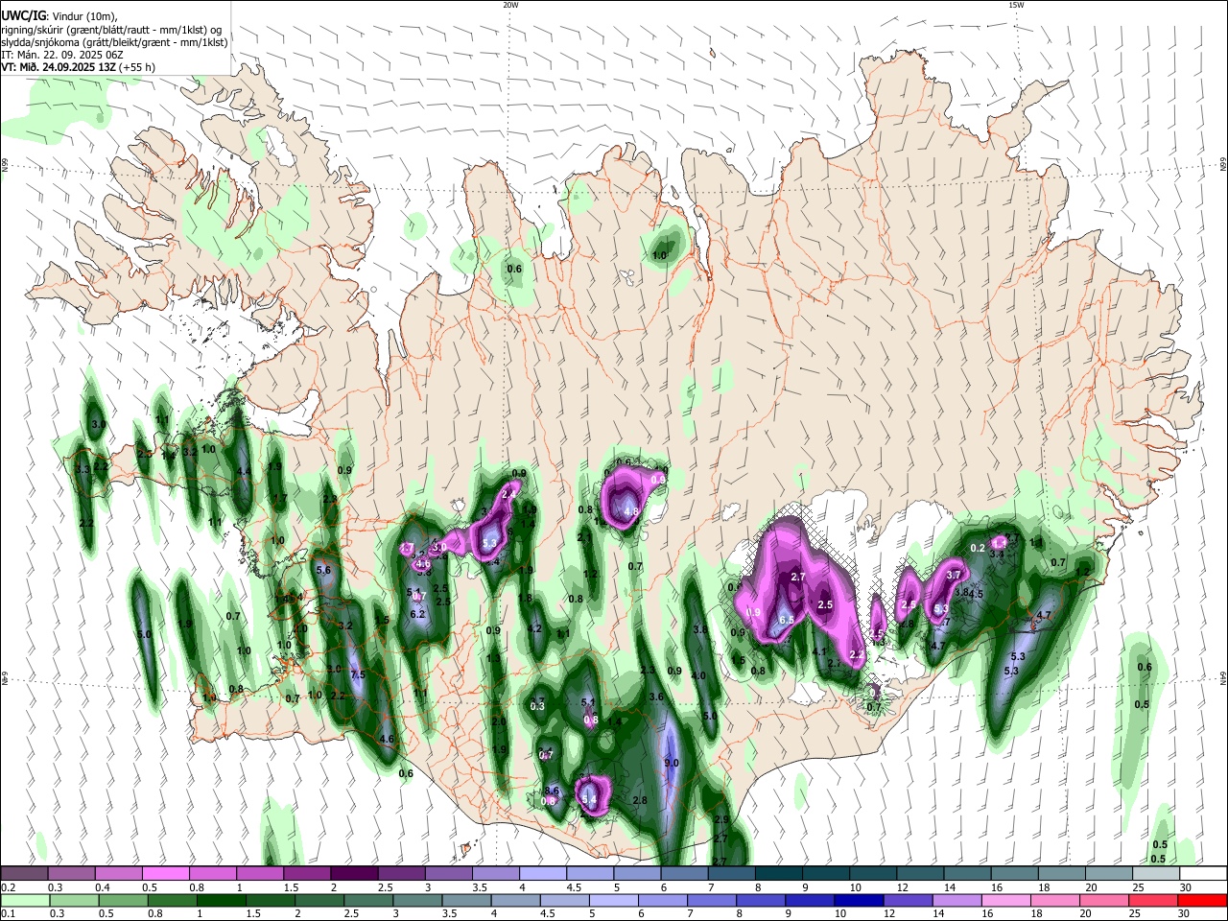1228x921 pixels.
Task: Click the dark navy swatch labeled 10 in the lower legend row
Action: coord(860,901)
